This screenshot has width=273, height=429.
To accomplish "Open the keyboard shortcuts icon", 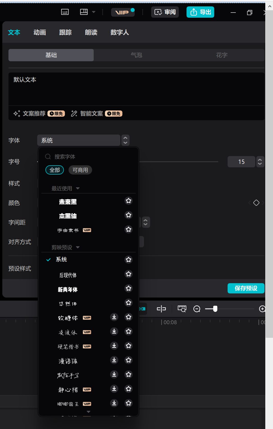I will click(65, 12).
